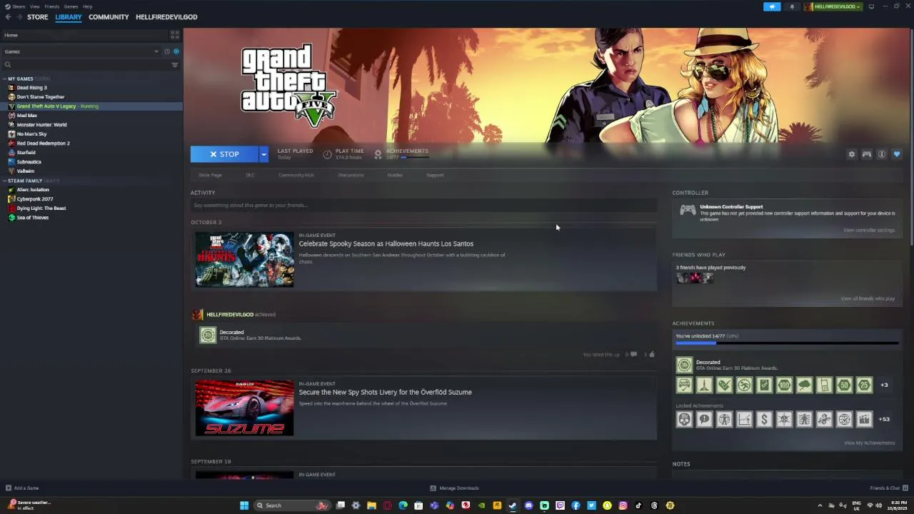Select Starfield in library

(x=26, y=153)
